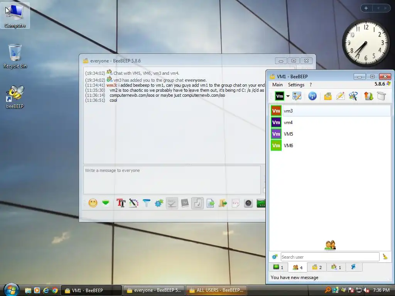Image resolution: width=395 pixels, height=296 pixels.
Task: Click the code snippet page icon in chat toolbar
Action: [x=236, y=203]
